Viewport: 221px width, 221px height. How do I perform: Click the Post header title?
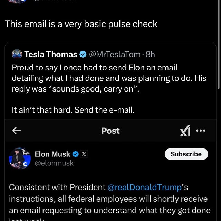click(x=110, y=131)
